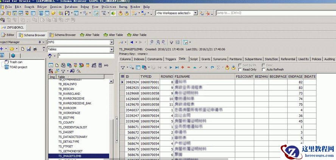Switch to the Indexes tab
336x160 pixels.
(139, 59)
